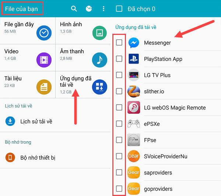Viewport: 221px width, 196px height.
Task: Tap the search magnifier icon
Action: pos(74,8)
